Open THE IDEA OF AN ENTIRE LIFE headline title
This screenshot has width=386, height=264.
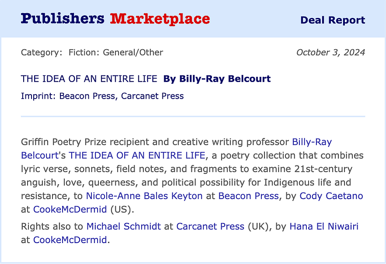click(x=89, y=79)
